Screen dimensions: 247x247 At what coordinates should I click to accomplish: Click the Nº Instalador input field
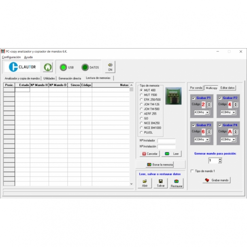click(x=166, y=141)
